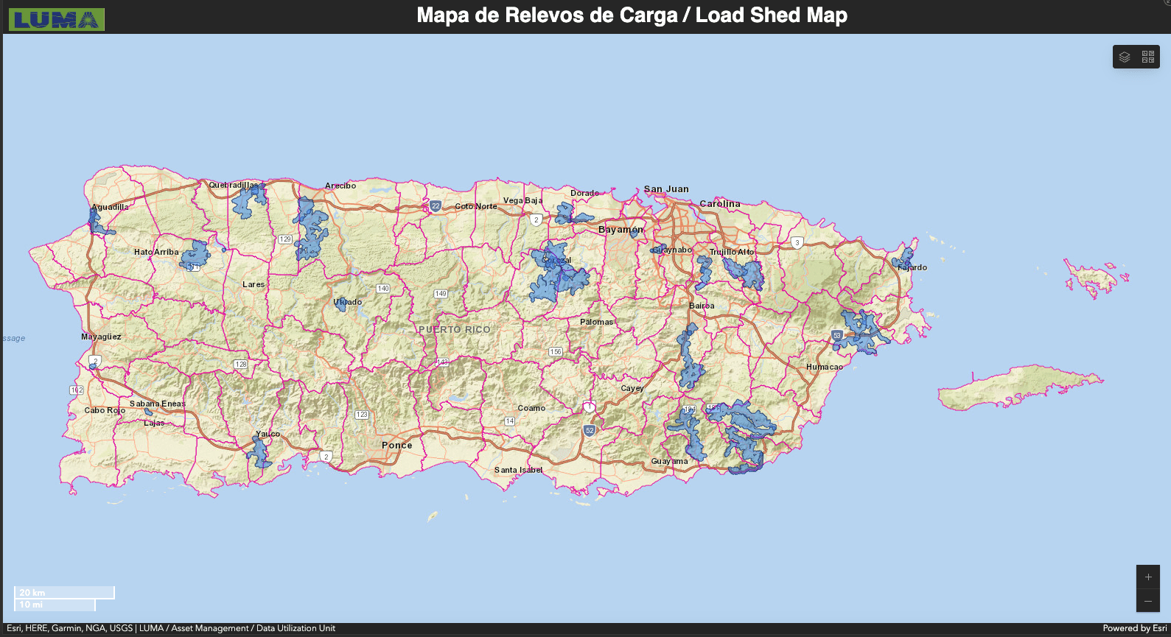The height and width of the screenshot is (637, 1171).
Task: Click the San Juan city label
Action: (x=666, y=189)
